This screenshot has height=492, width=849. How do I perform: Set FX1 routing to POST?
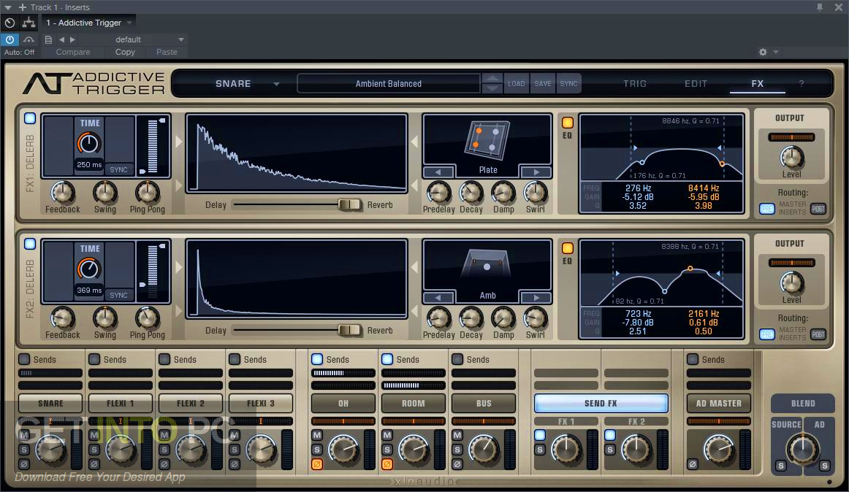(x=818, y=208)
